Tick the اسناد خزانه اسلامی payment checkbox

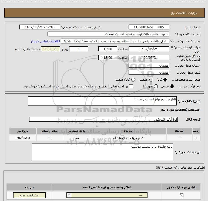point(131,86)
